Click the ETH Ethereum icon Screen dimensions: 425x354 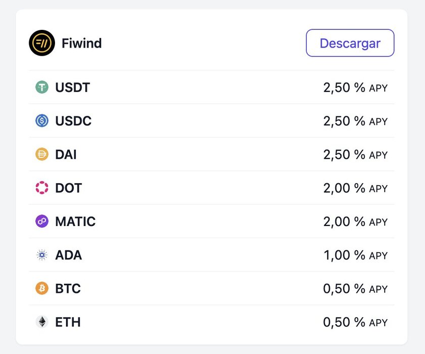[42, 322]
